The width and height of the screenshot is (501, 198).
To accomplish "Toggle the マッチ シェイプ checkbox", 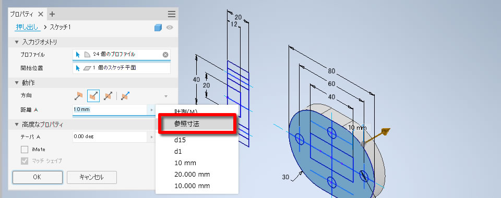I will tap(25, 161).
